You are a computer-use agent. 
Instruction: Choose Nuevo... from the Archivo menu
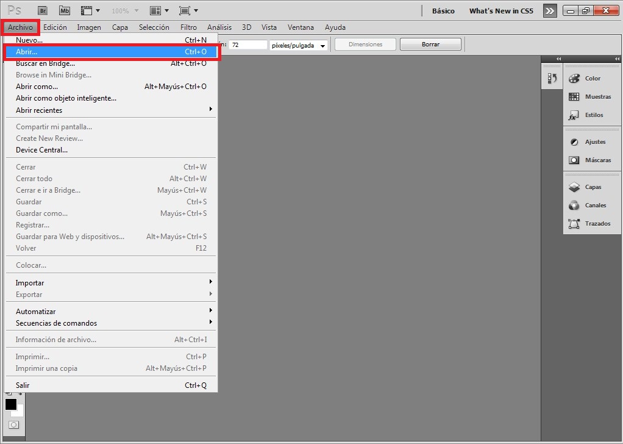click(111, 40)
